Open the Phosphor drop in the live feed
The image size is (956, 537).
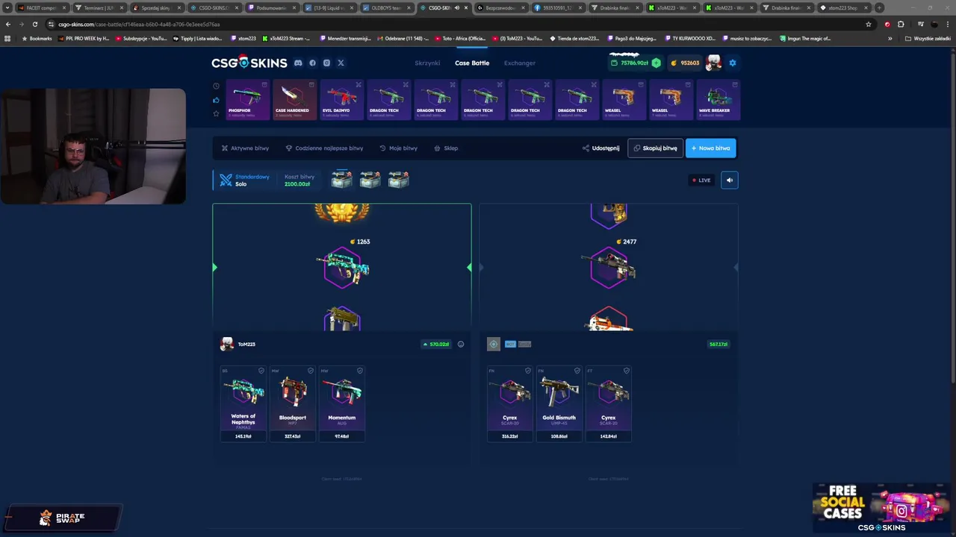coord(247,99)
